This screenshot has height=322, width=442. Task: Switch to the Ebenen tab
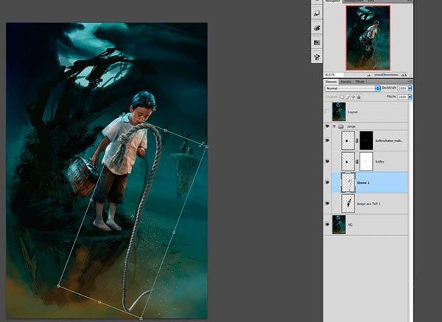click(x=331, y=82)
